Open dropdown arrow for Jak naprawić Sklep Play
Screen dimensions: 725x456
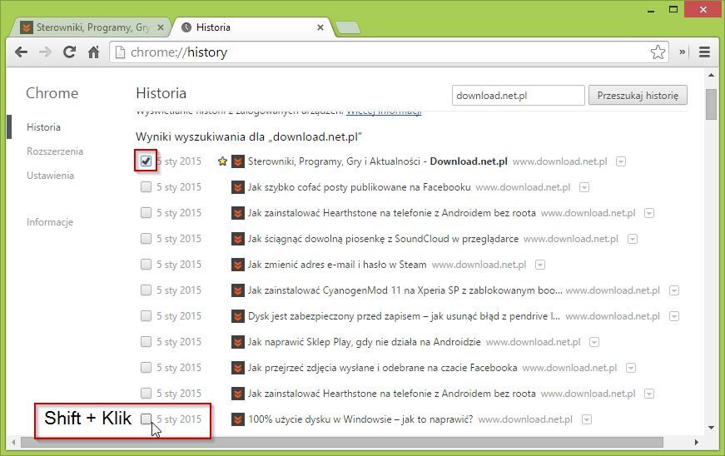click(x=594, y=342)
